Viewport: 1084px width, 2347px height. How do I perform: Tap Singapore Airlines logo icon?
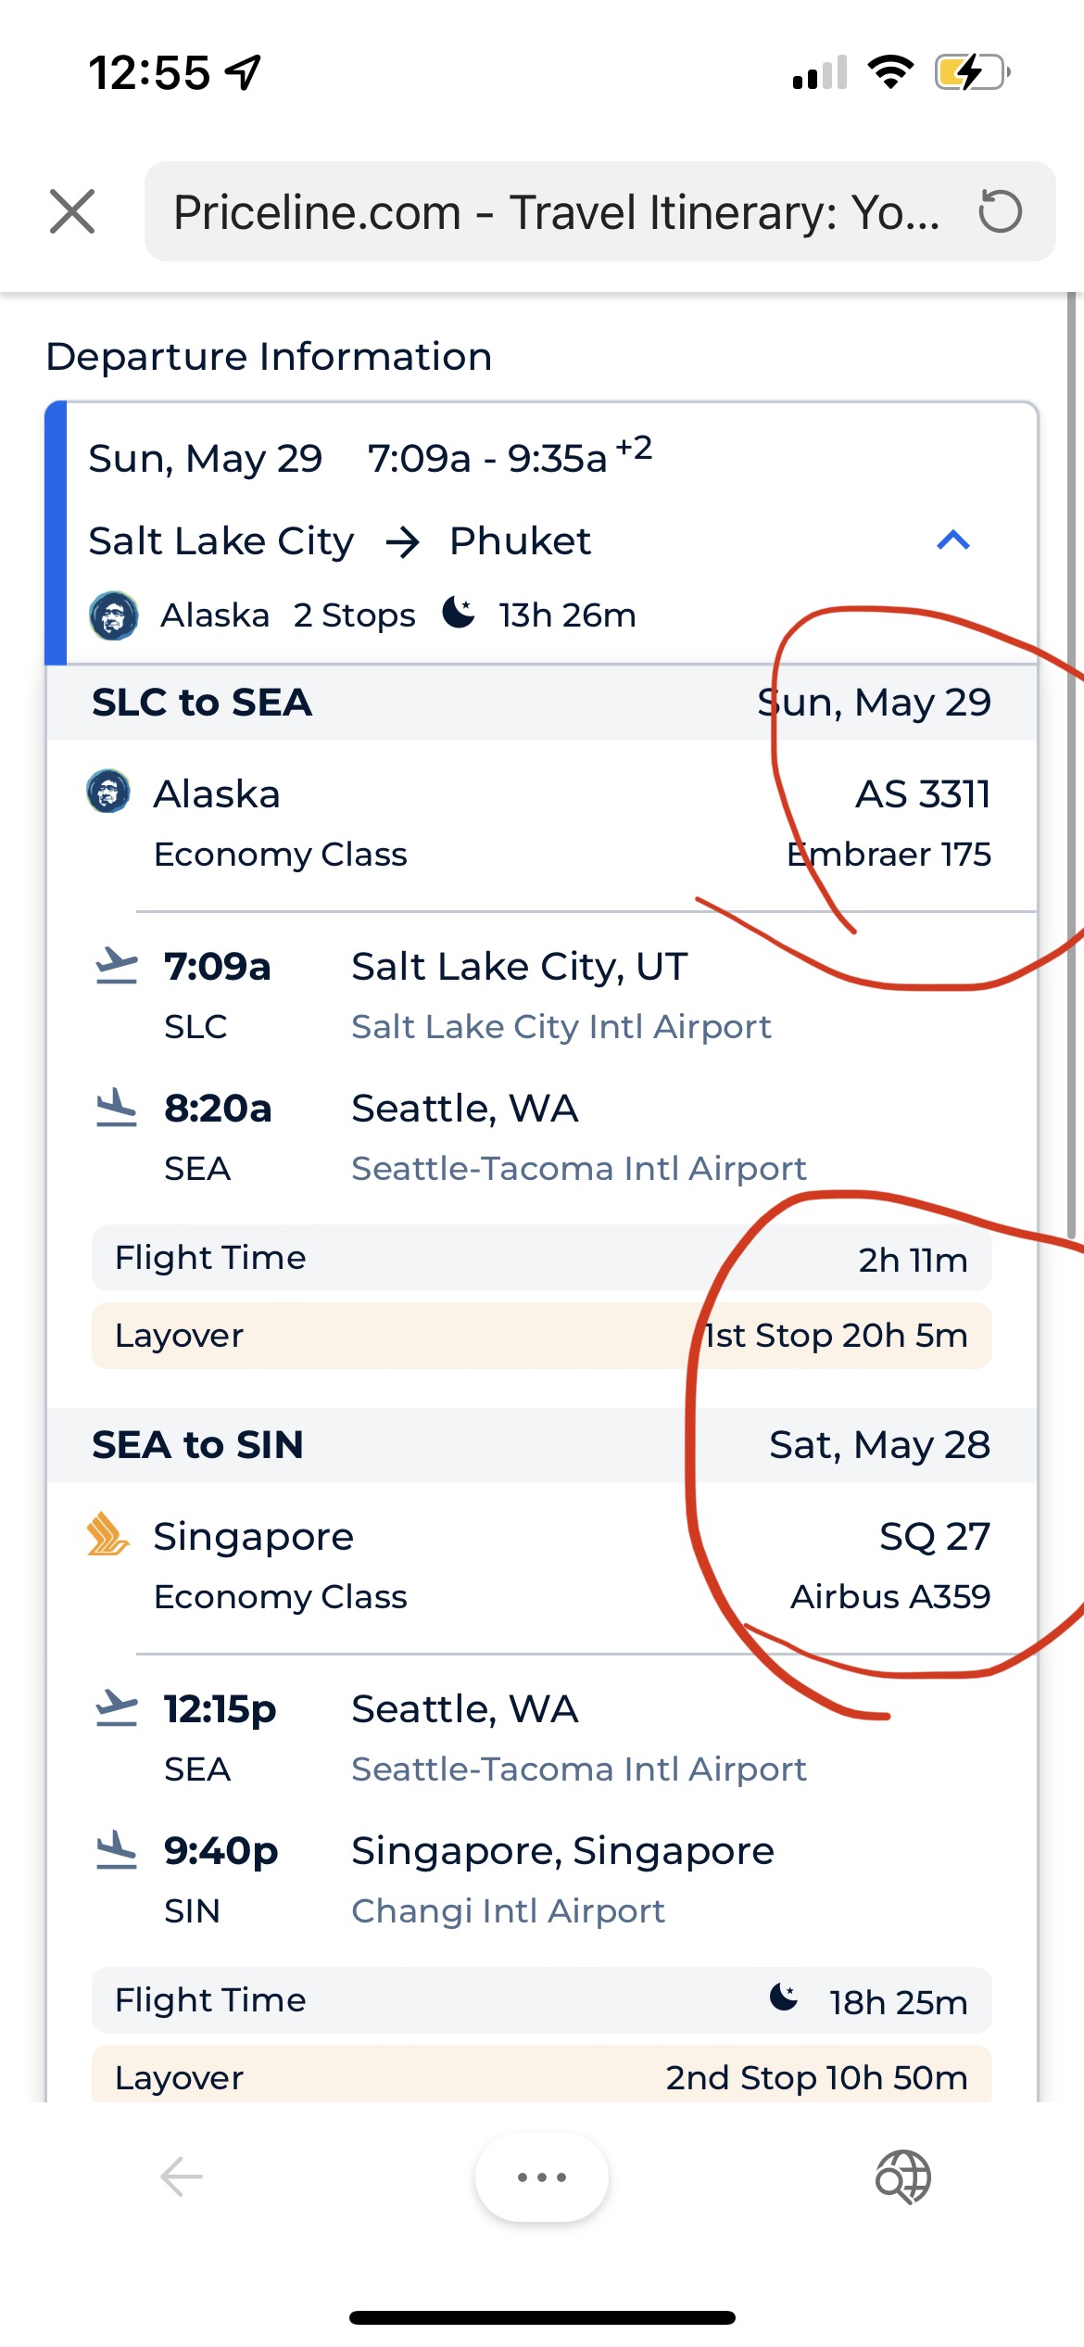(x=107, y=1535)
